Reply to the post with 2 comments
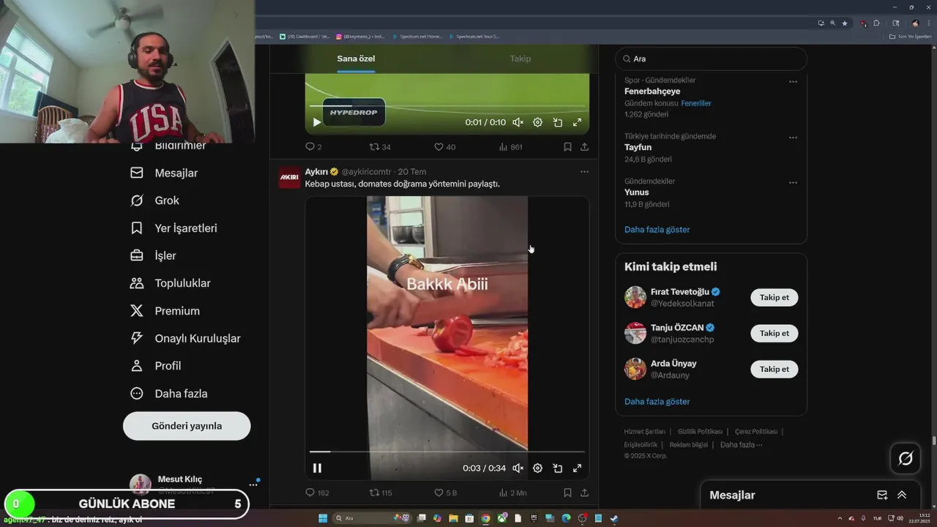This screenshot has width=937, height=527. [313, 147]
